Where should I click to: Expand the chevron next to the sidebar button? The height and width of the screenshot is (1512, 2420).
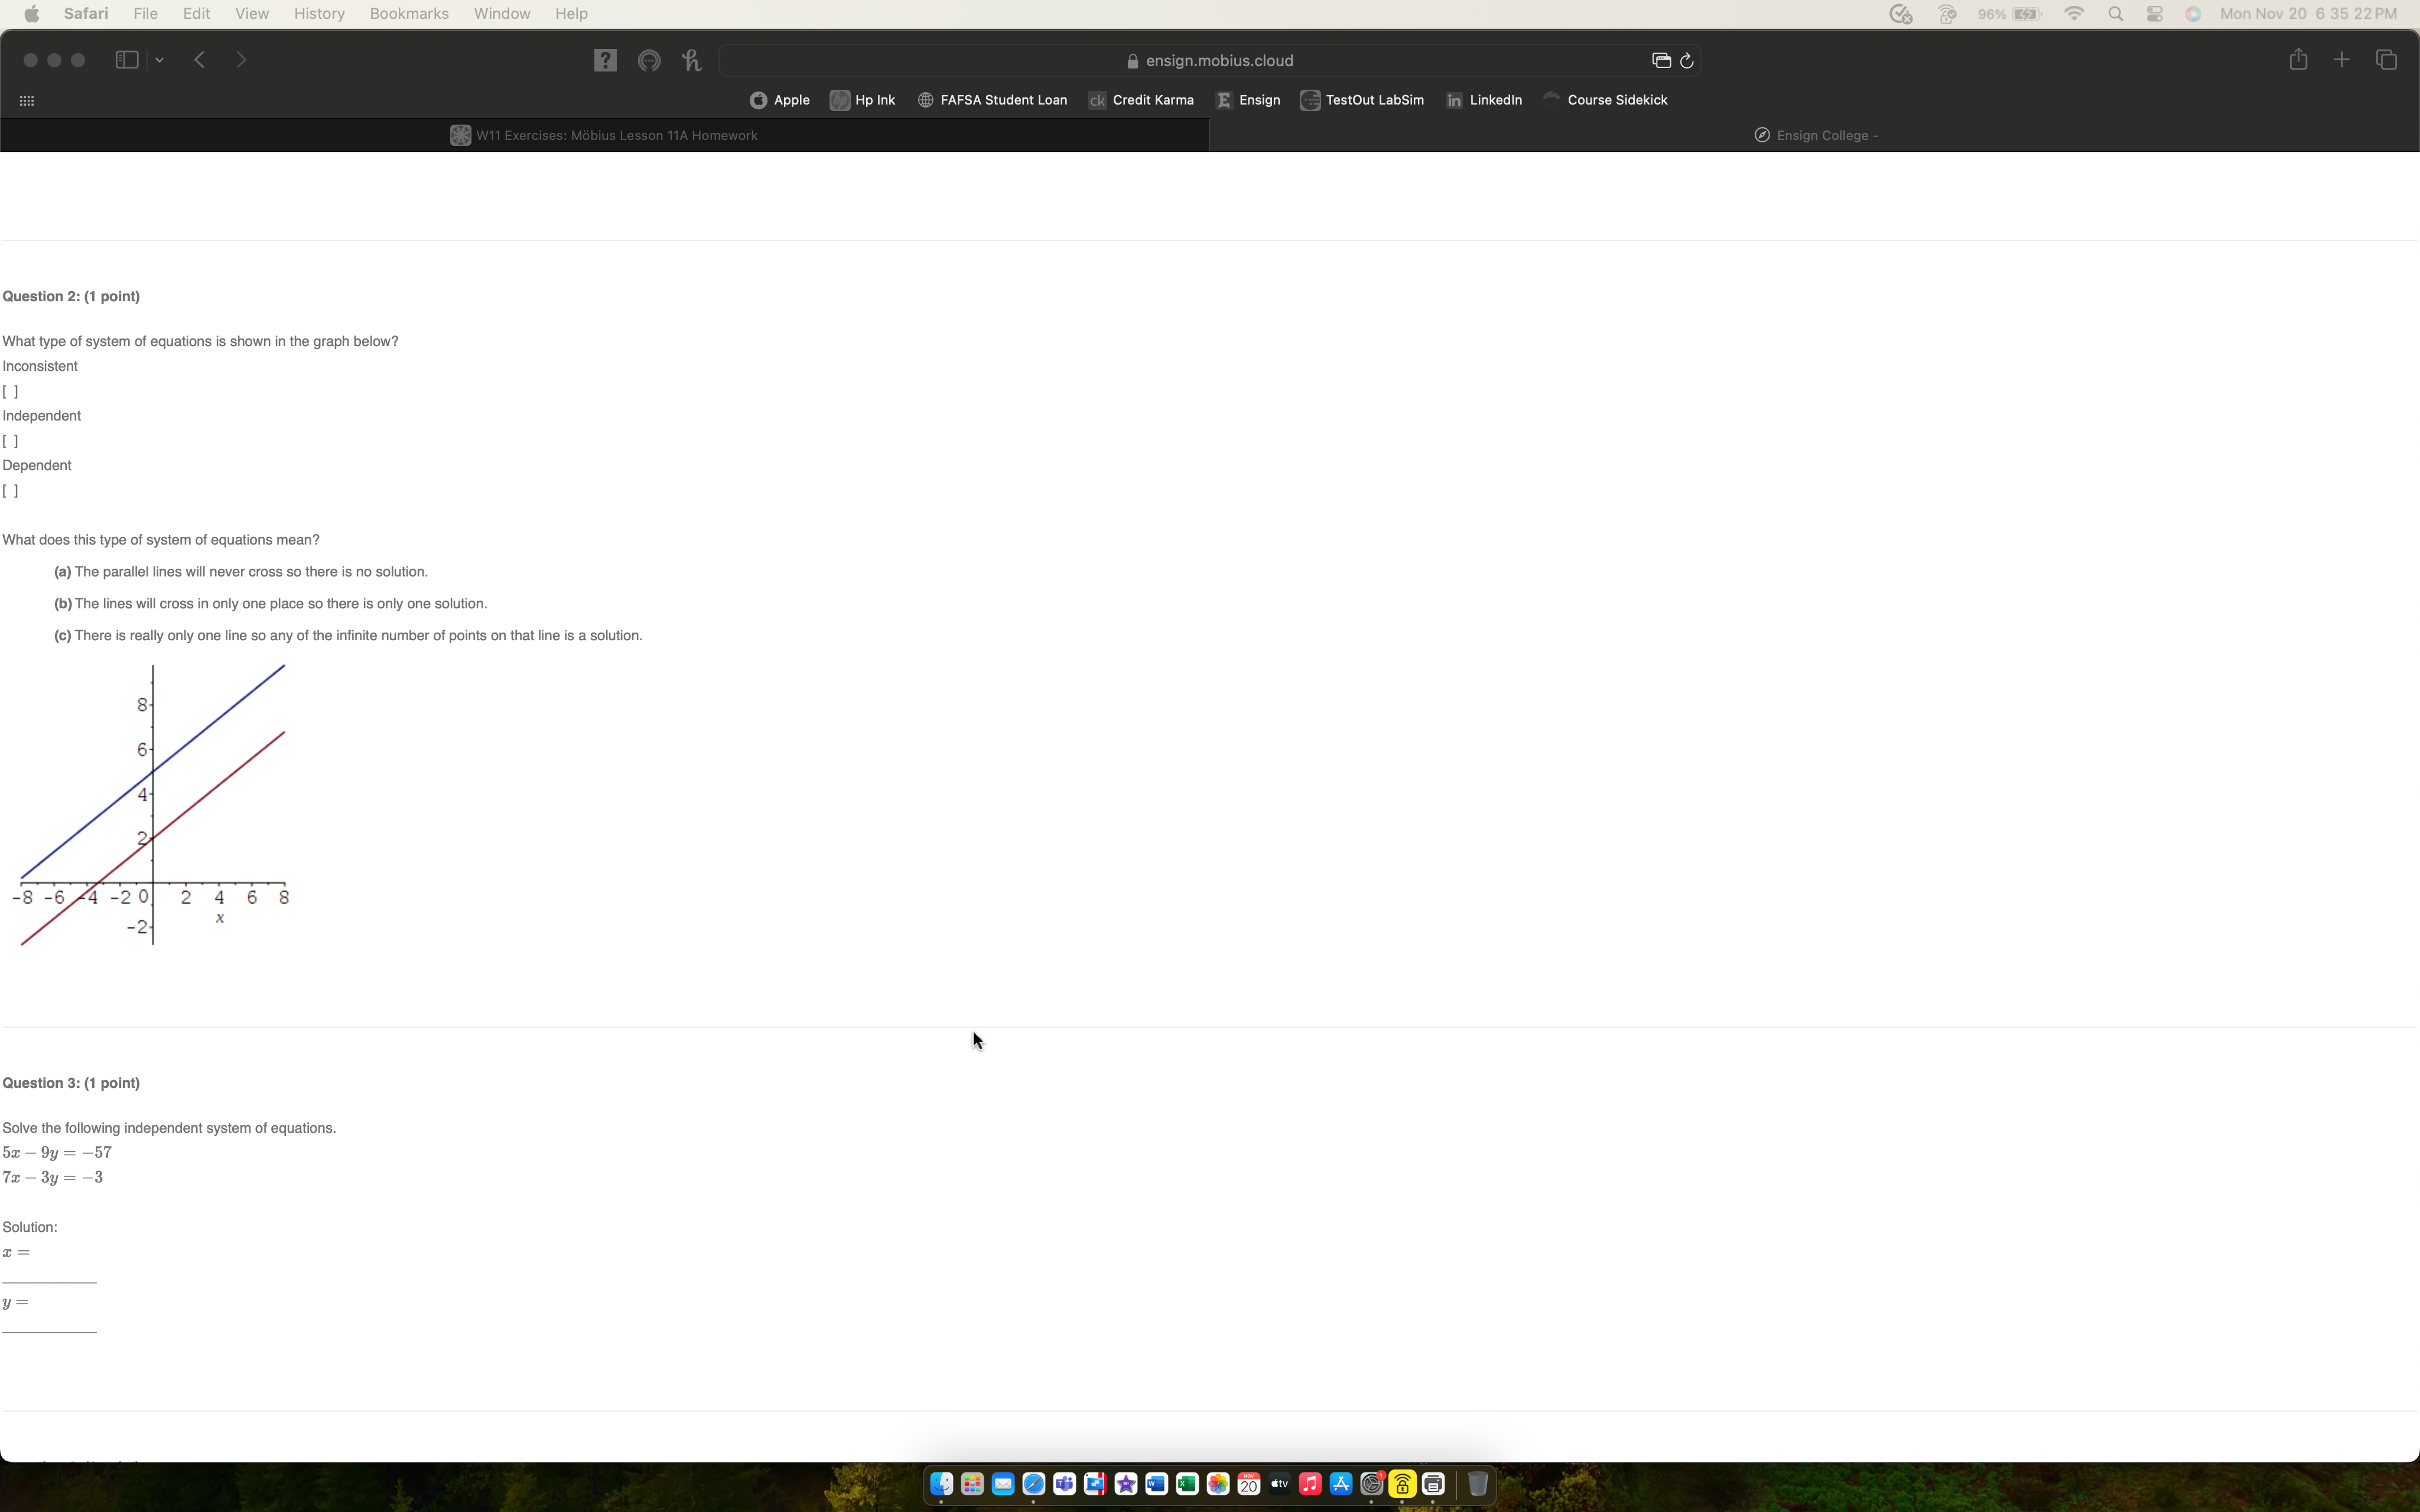click(160, 60)
